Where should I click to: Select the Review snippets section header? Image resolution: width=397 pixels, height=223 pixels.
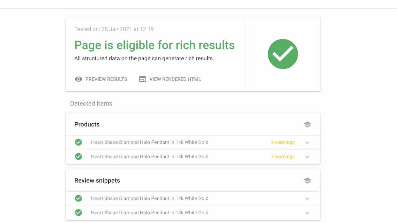click(x=97, y=180)
